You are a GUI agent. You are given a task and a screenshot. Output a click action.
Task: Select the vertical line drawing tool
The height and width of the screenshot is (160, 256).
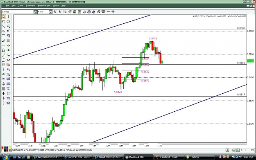(x=8, y=17)
